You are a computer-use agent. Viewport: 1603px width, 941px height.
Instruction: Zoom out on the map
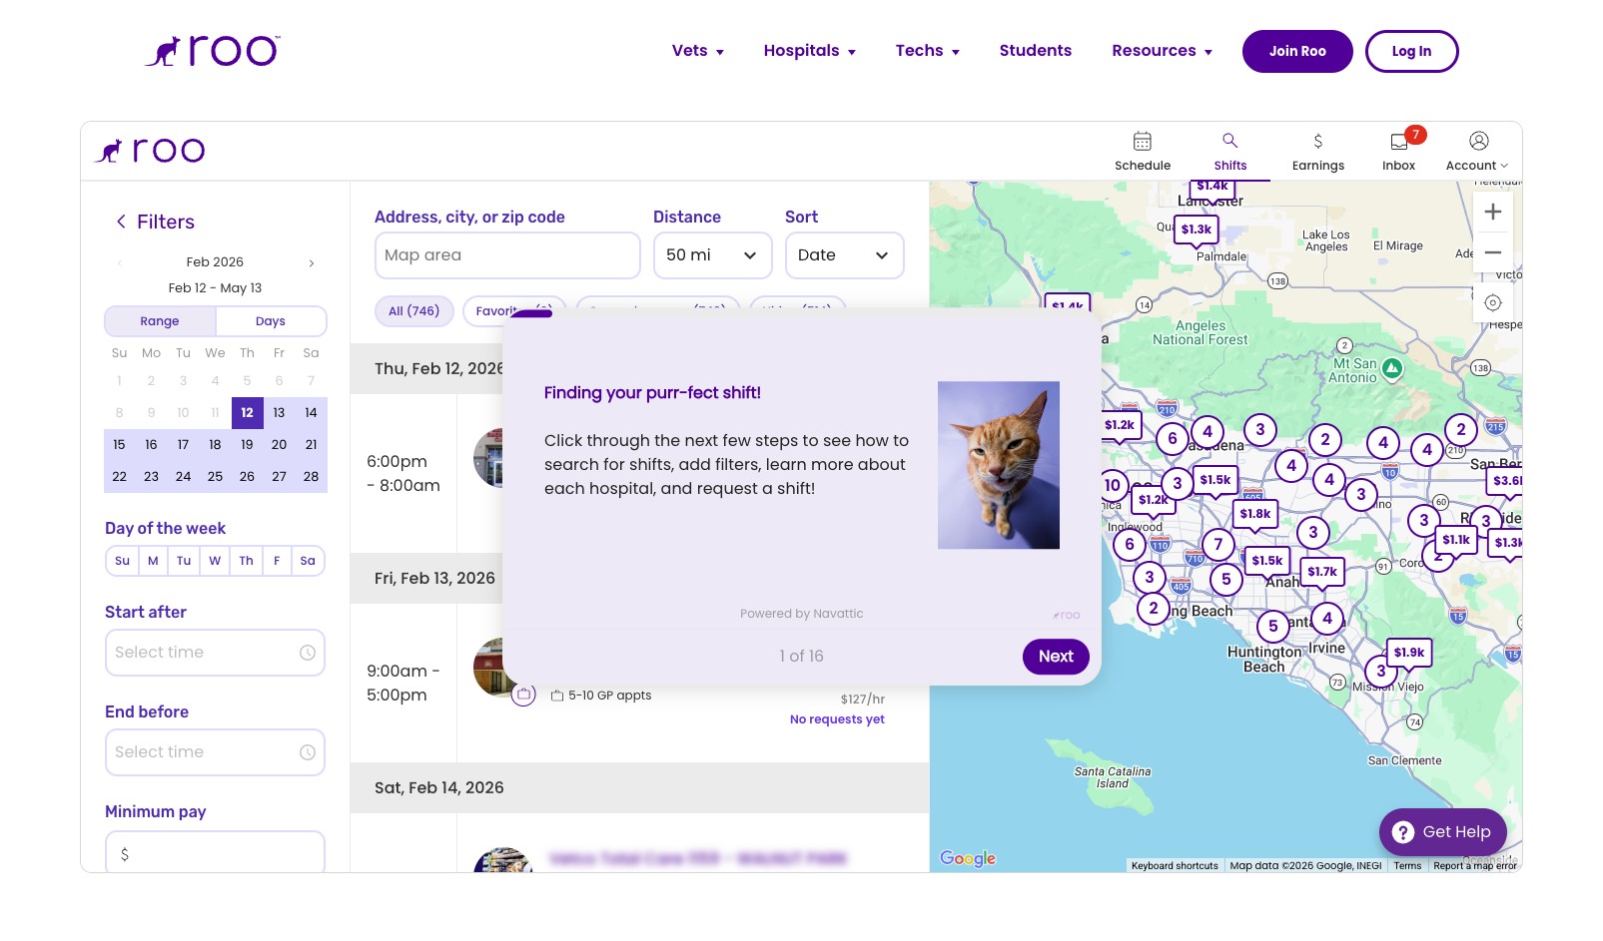tap(1493, 252)
